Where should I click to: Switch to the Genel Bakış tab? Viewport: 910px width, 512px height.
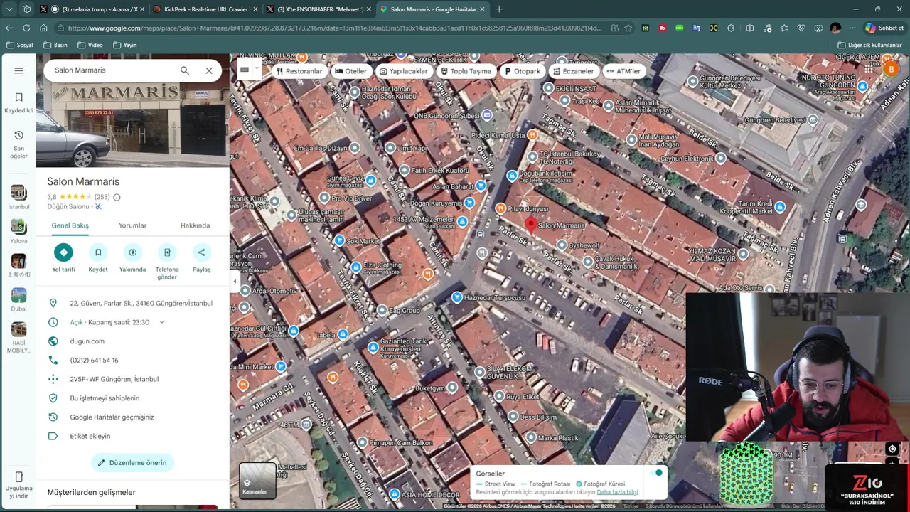[x=70, y=225]
